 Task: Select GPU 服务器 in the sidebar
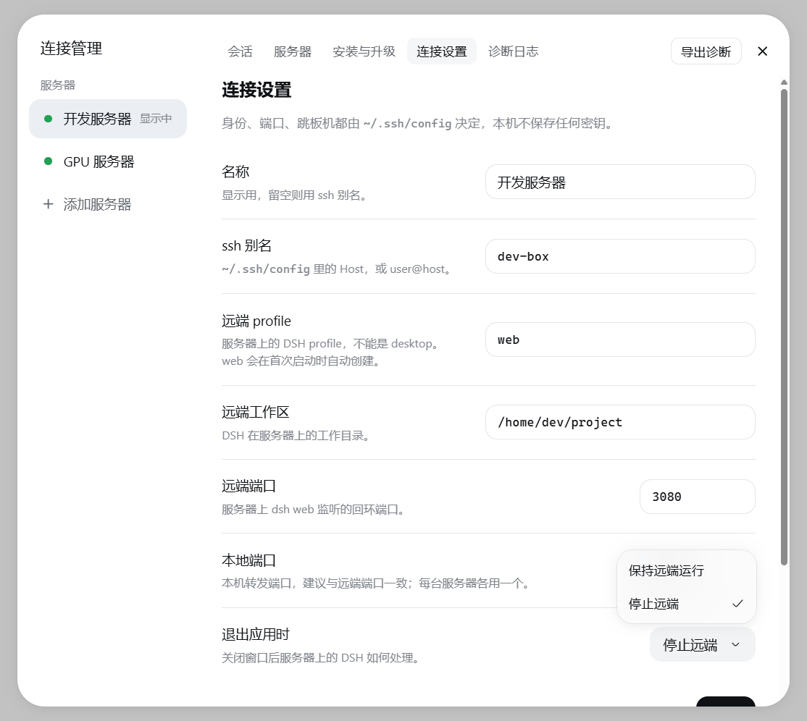tap(108, 161)
